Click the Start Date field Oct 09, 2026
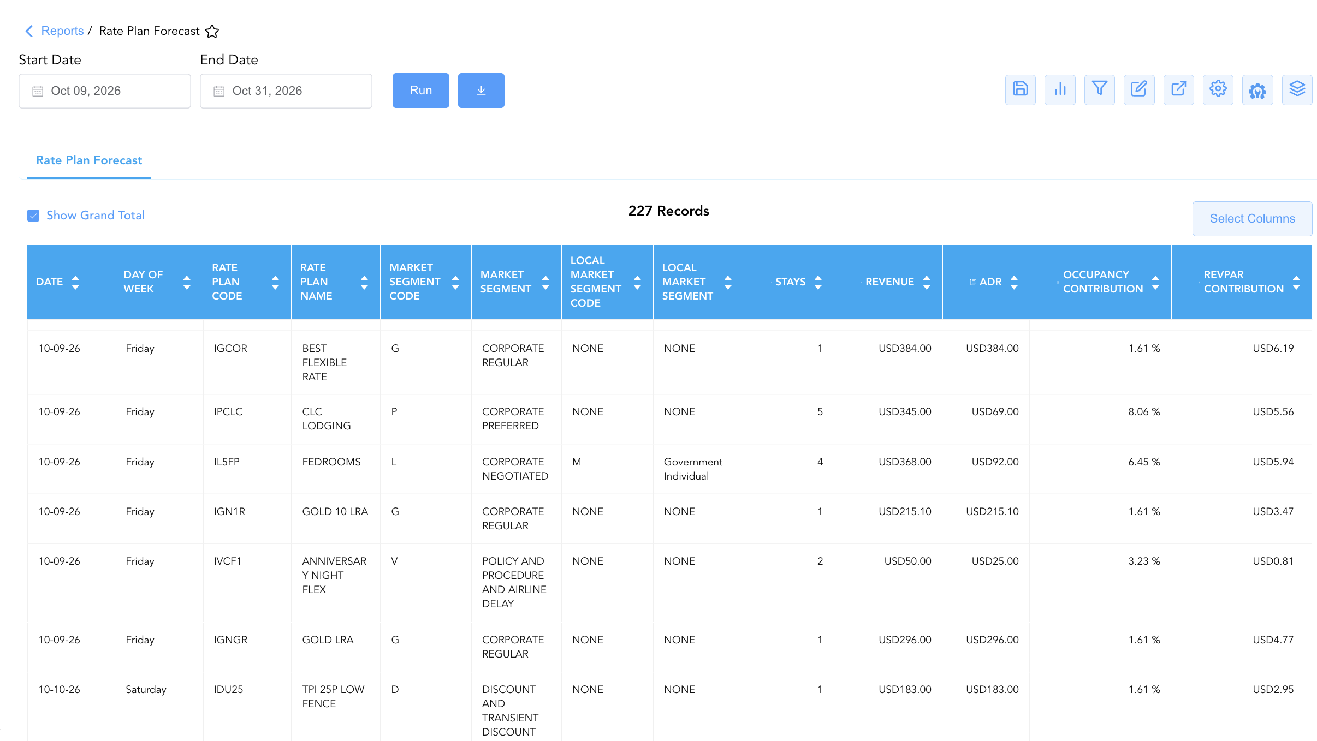1317x741 pixels. [105, 91]
